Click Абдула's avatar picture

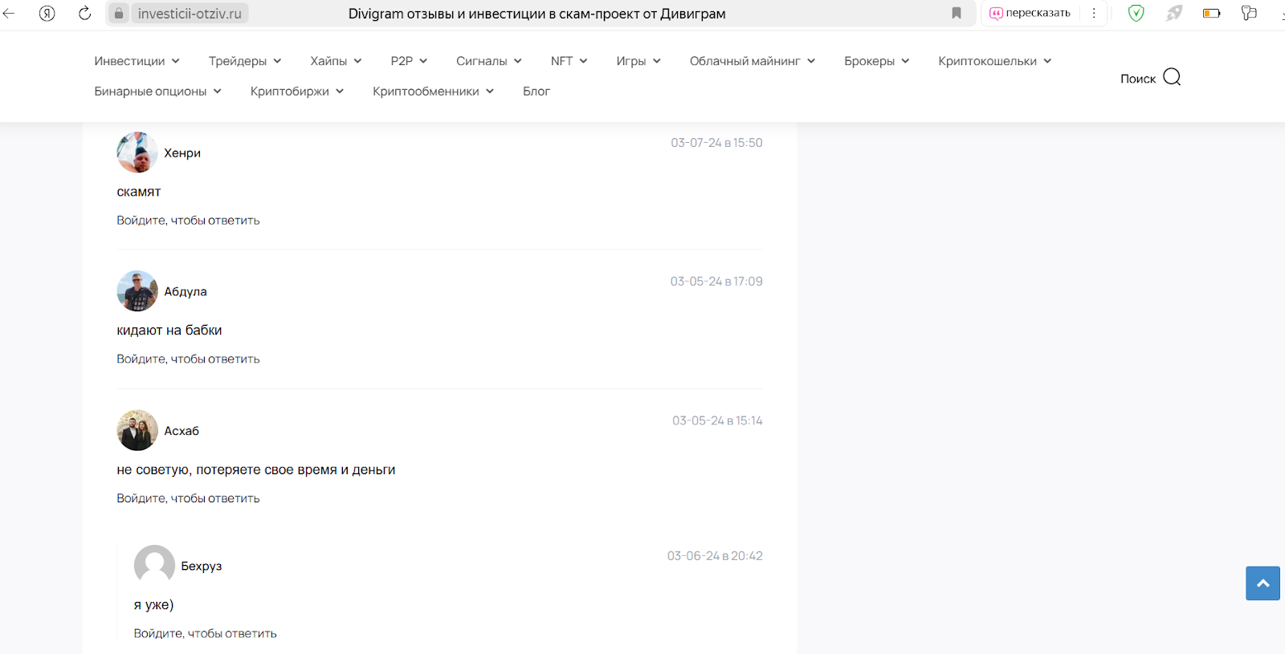137,291
